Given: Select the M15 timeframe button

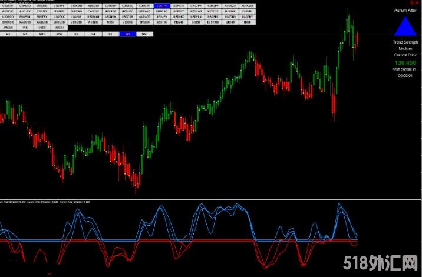Looking at the screenshot, I should point(42,34).
